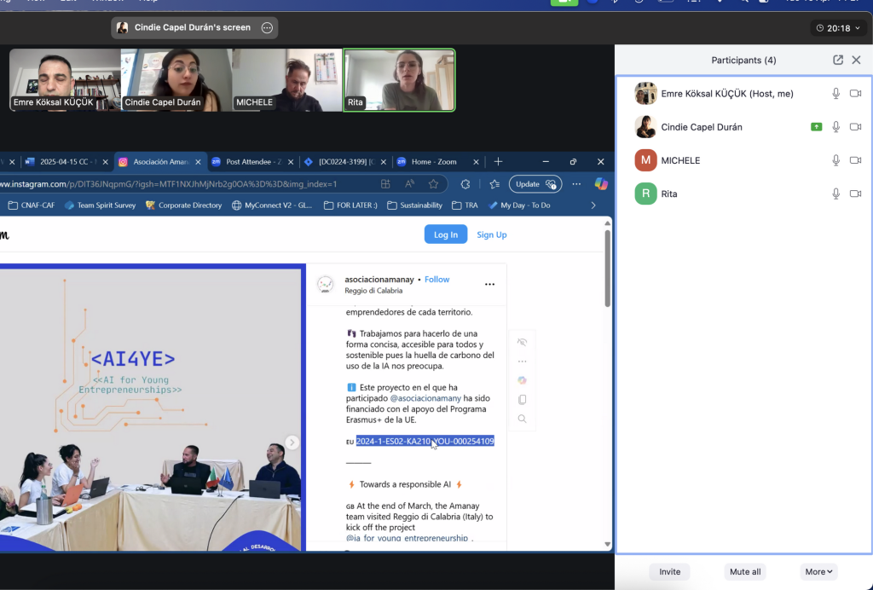Click the asociacionamanay profile picture
Image resolution: width=873 pixels, height=590 pixels.
[x=325, y=285]
